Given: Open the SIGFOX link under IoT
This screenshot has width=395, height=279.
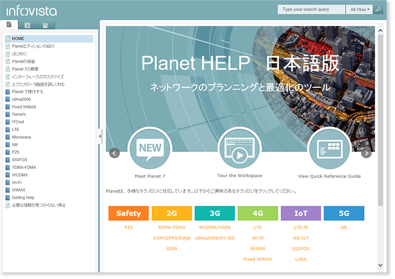Looking at the screenshot, I should pyautogui.click(x=301, y=249).
